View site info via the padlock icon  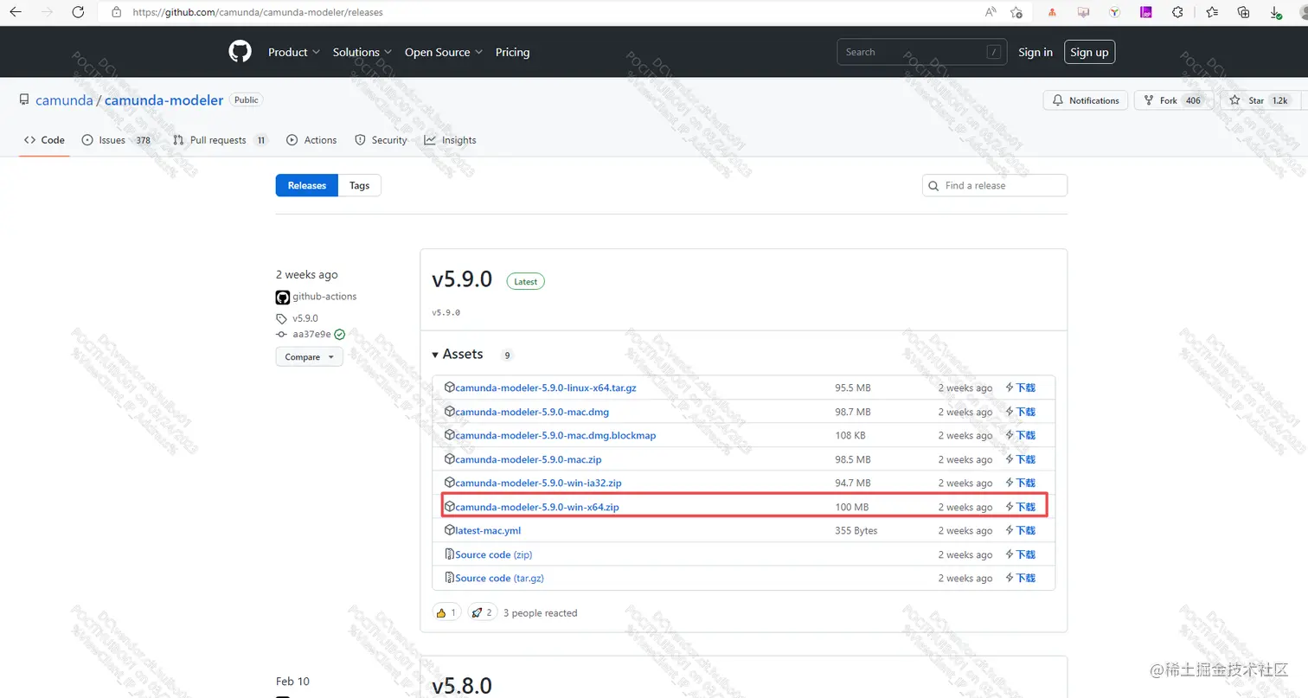coord(116,12)
